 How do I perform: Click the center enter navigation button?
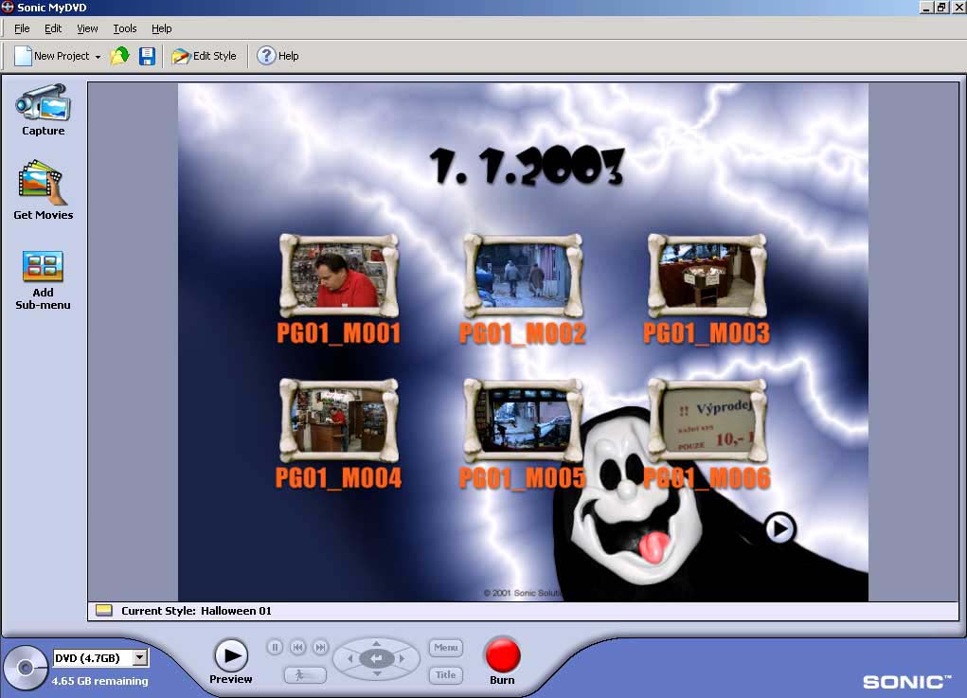[x=376, y=659]
